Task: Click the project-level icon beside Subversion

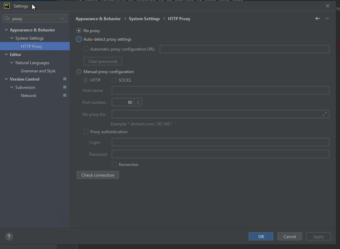Action: coord(65,87)
